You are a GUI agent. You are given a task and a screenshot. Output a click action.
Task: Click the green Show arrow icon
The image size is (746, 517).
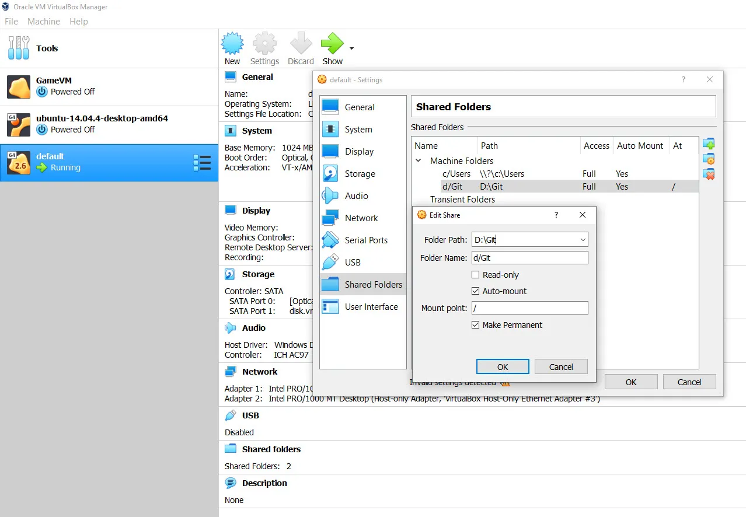tap(333, 44)
